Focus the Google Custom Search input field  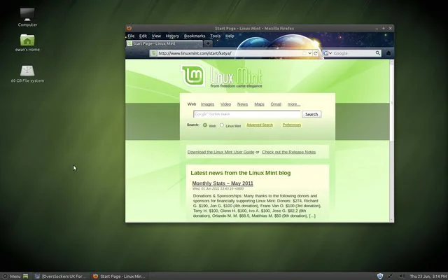[x=247, y=114]
